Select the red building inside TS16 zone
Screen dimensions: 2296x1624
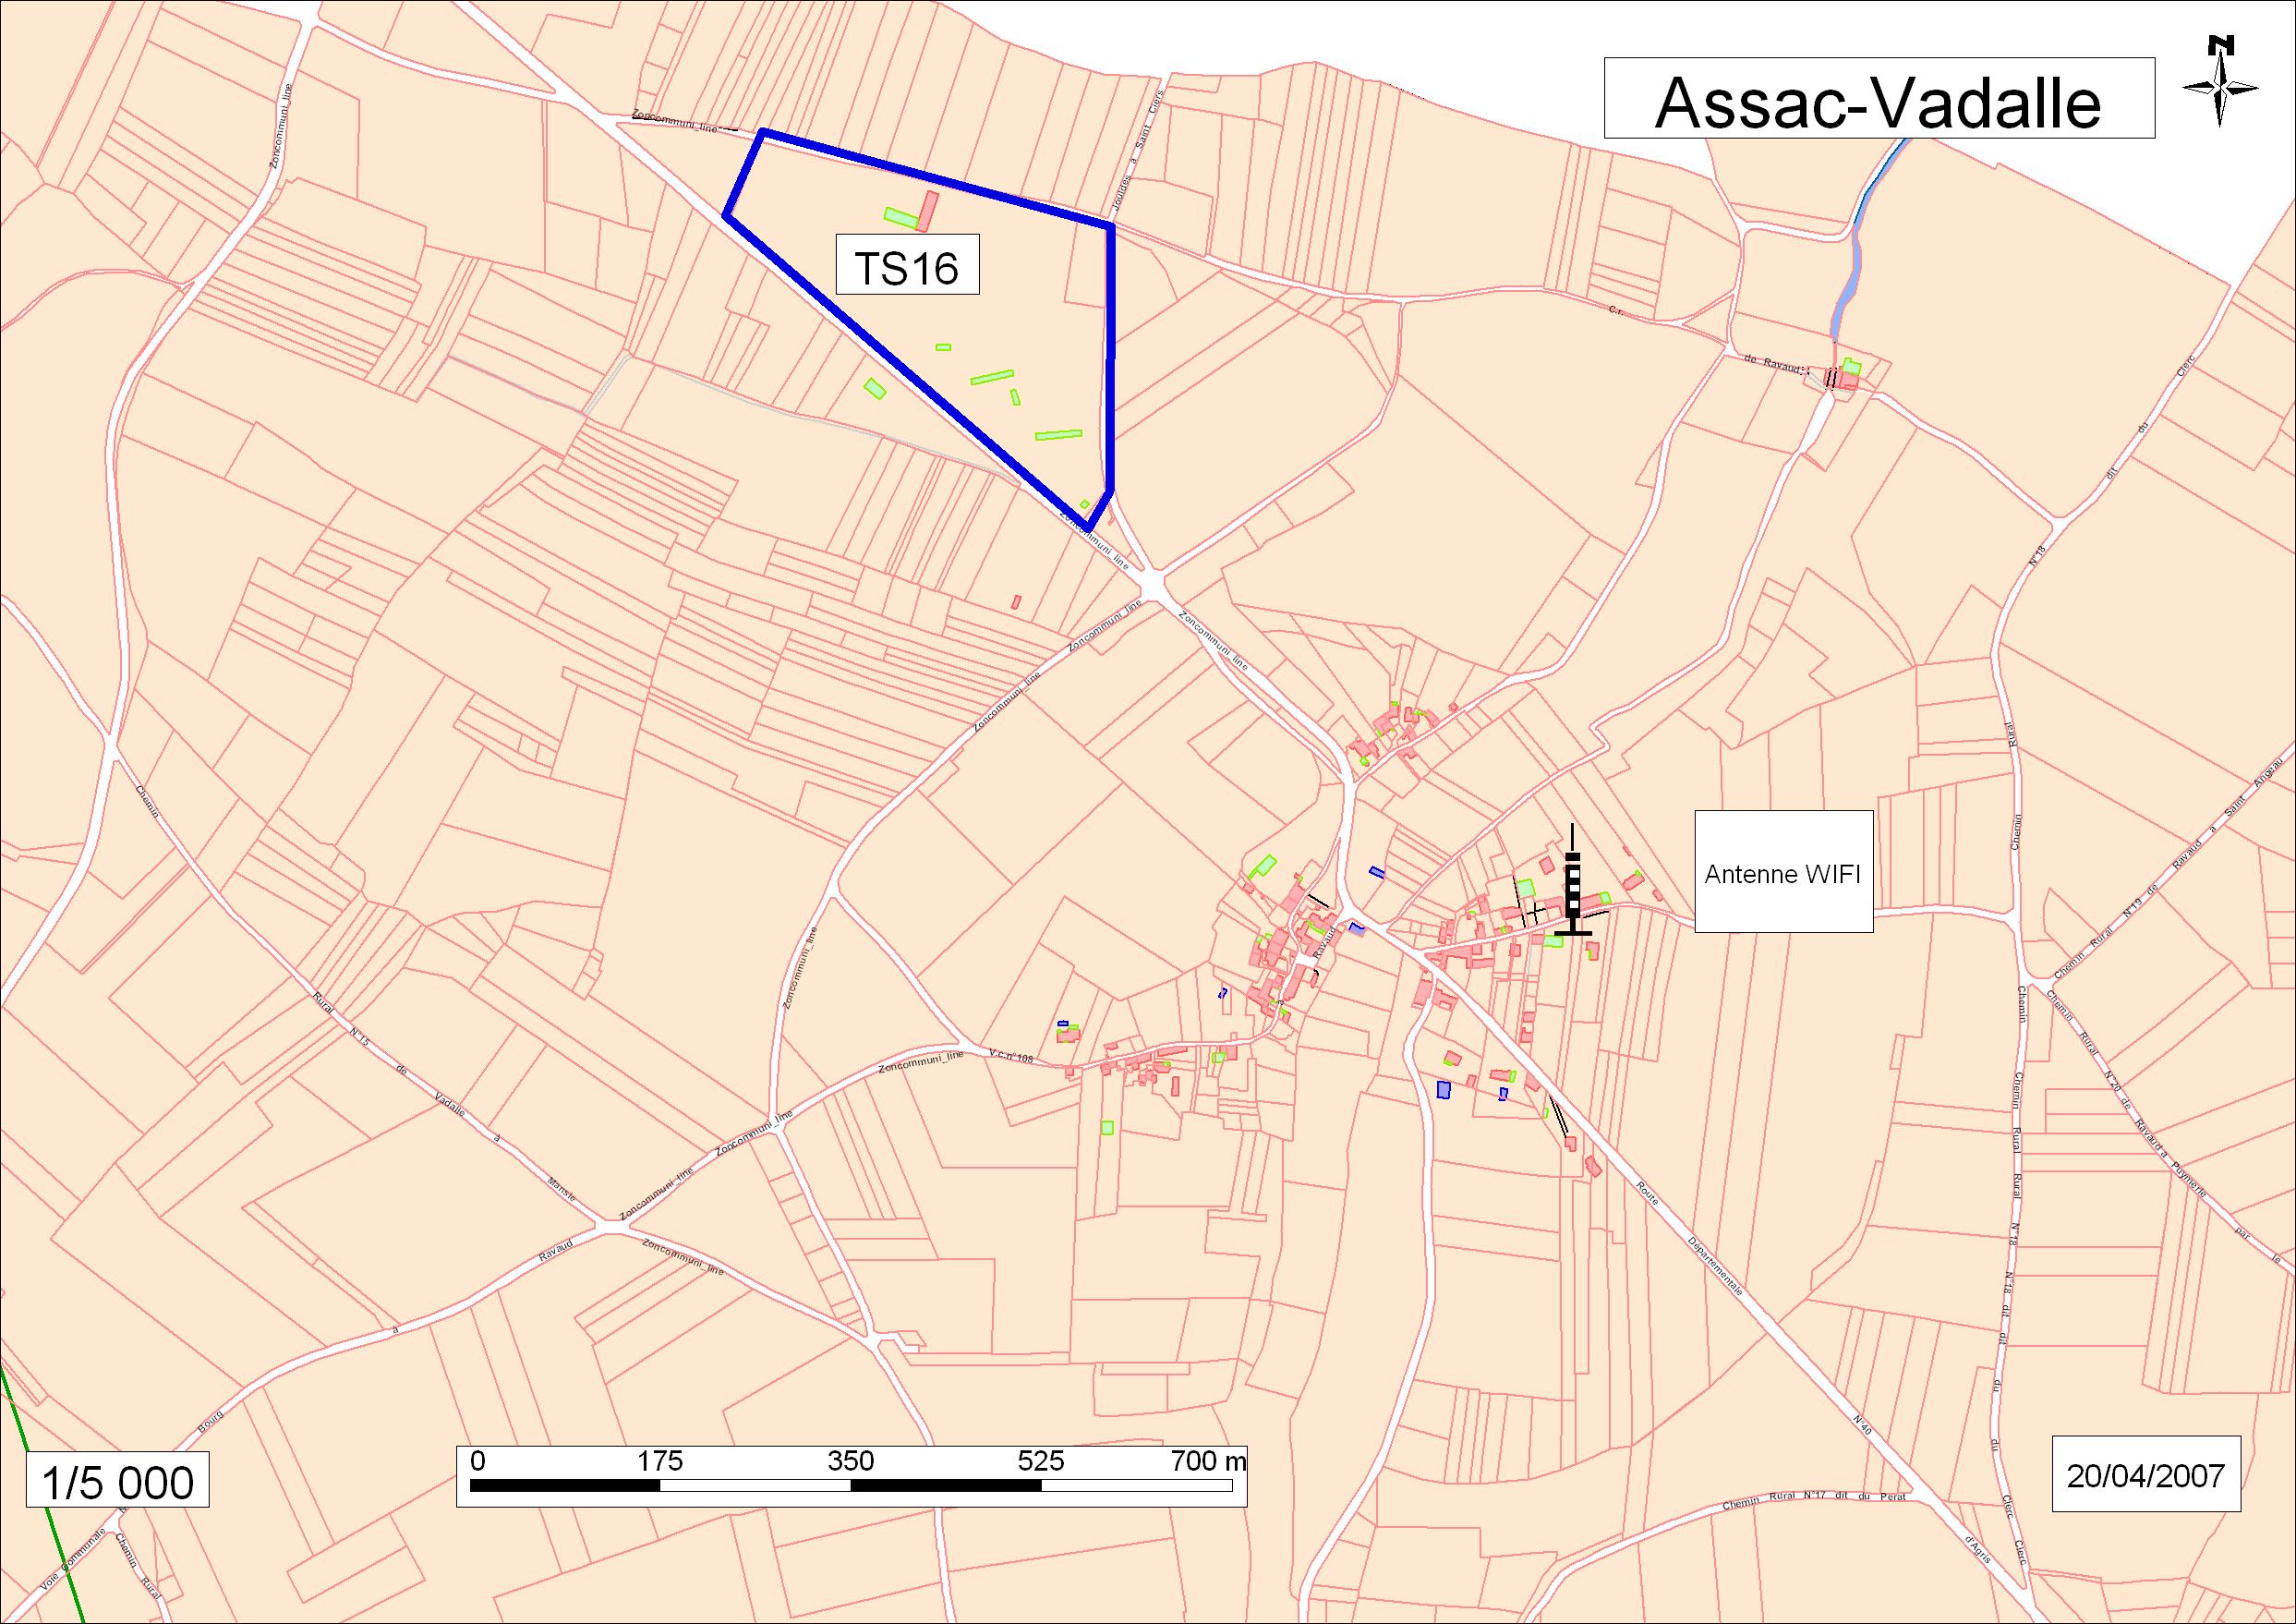tap(928, 211)
